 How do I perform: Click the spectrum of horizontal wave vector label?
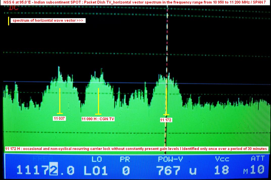48,20
